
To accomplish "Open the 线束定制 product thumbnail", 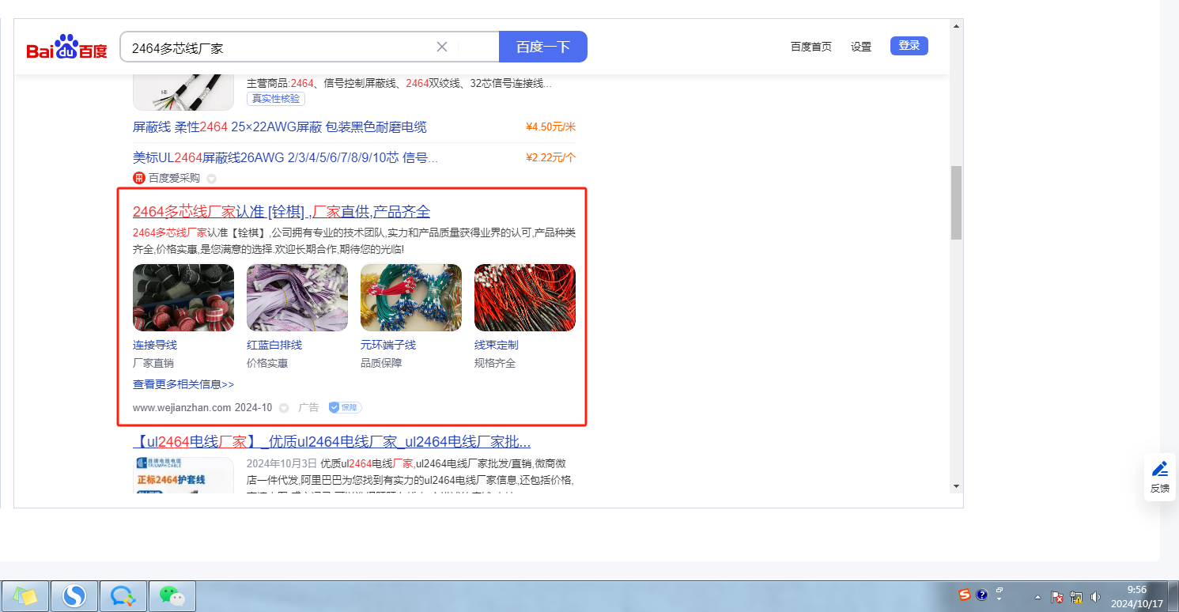I will click(x=525, y=297).
